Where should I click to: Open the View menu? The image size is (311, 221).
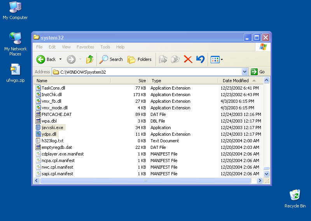click(66, 47)
